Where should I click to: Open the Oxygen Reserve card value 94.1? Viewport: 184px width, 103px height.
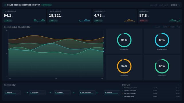7,15
